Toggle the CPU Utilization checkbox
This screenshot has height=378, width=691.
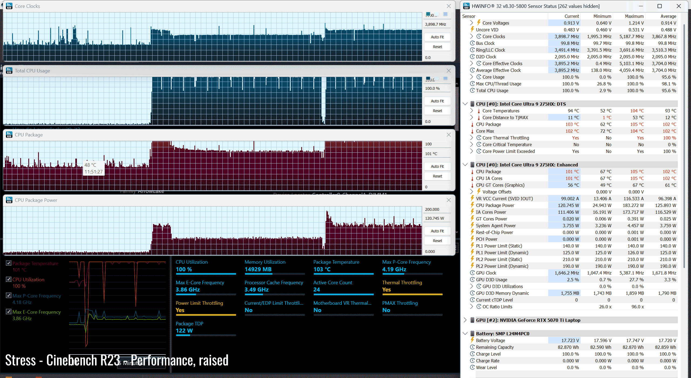[9, 279]
